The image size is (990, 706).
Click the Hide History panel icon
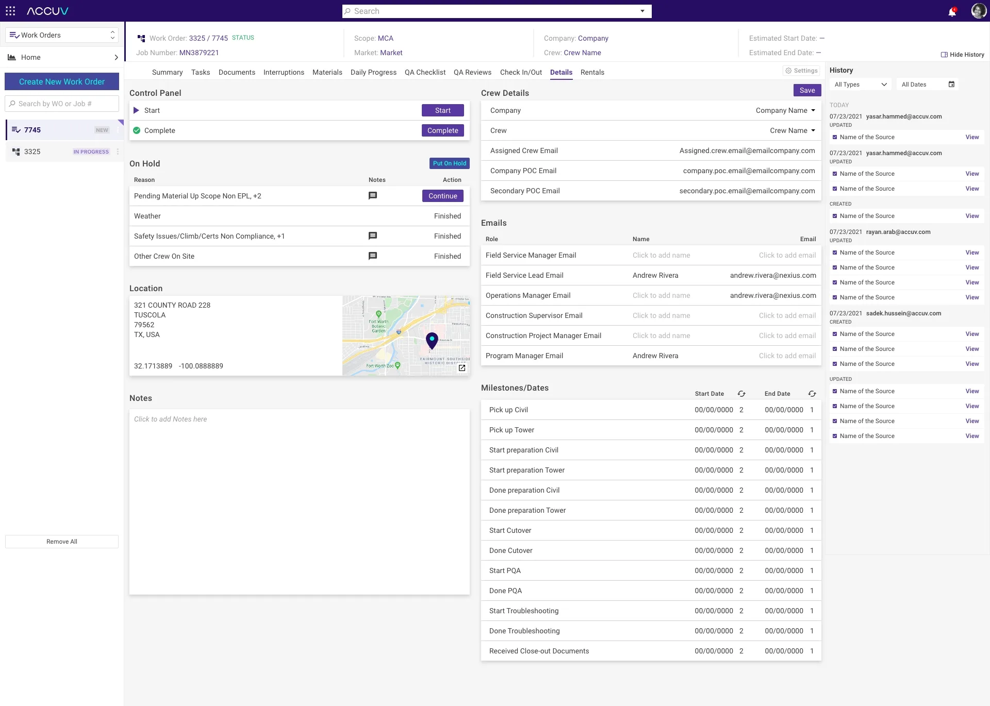pos(944,55)
